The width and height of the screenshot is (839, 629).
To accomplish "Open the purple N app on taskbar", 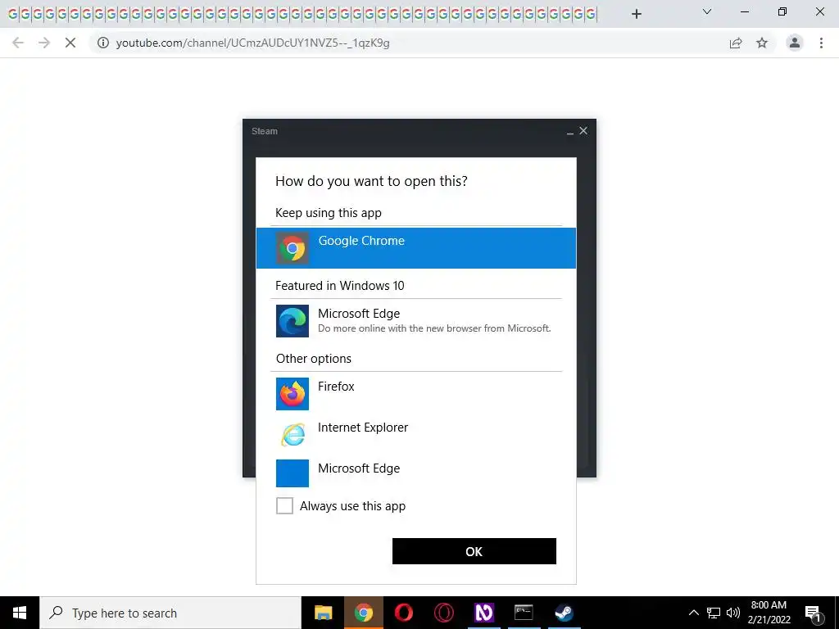I will pos(483,613).
